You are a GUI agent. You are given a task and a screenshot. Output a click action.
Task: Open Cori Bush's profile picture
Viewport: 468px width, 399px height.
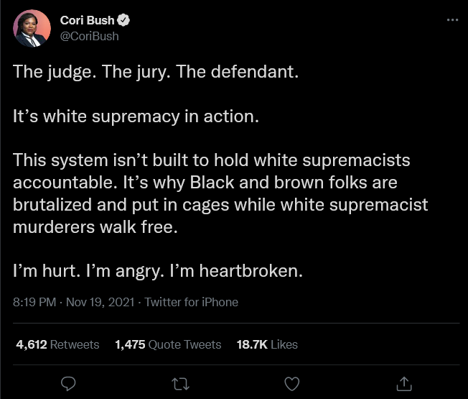(x=32, y=28)
